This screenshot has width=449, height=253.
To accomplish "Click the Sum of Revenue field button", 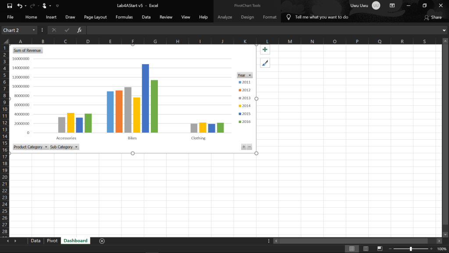I will coord(27,51).
